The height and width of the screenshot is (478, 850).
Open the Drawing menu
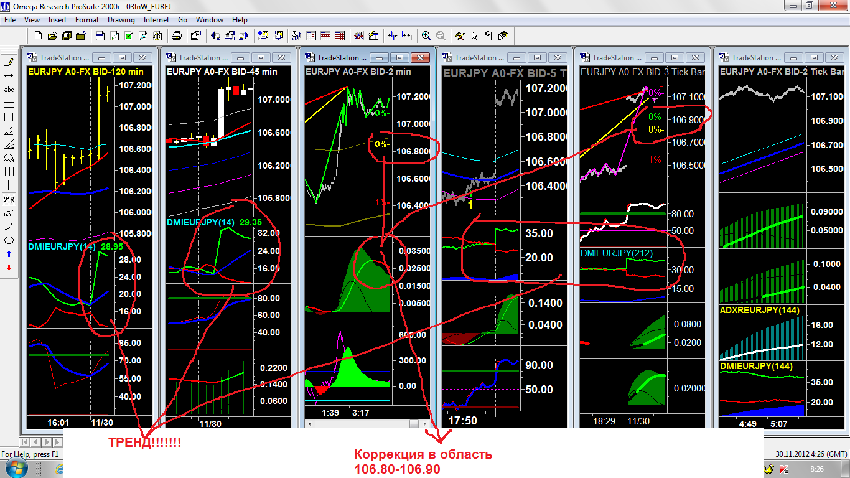[121, 20]
